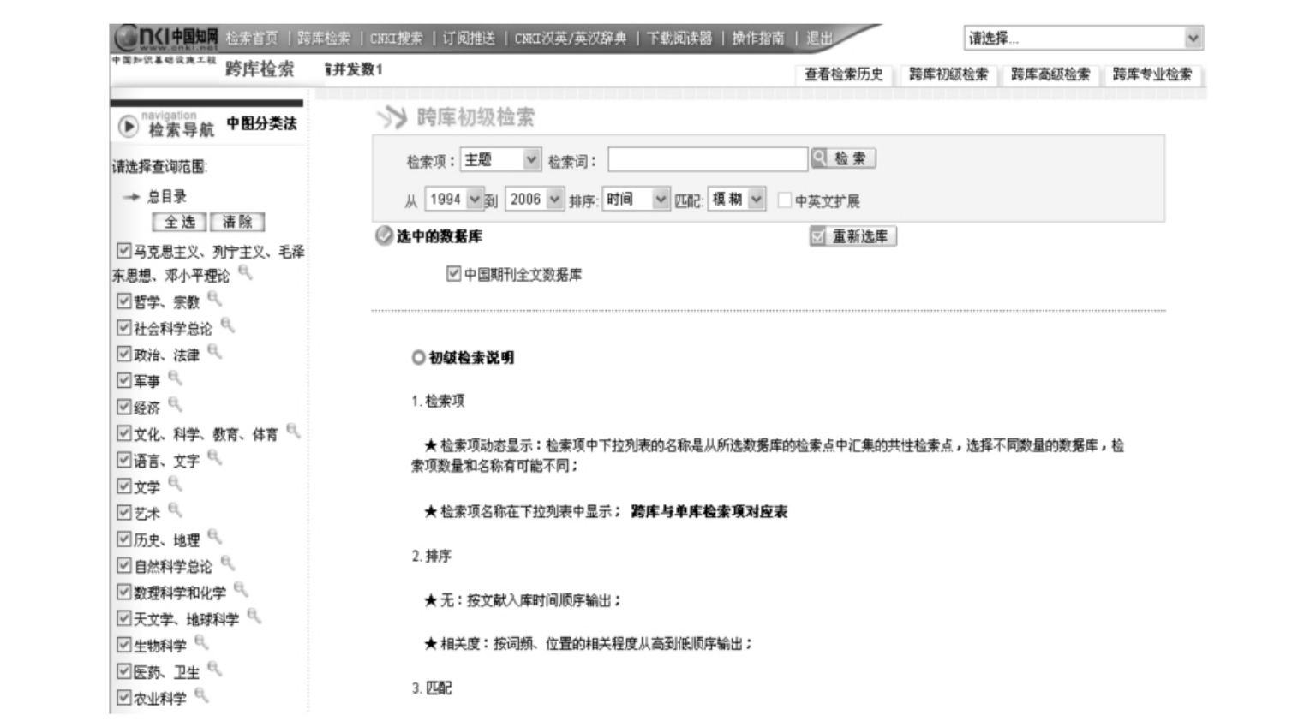Screen dimensions: 1316x721
Task: Click magnifier icon beside 经济
Action: pyautogui.click(x=176, y=405)
